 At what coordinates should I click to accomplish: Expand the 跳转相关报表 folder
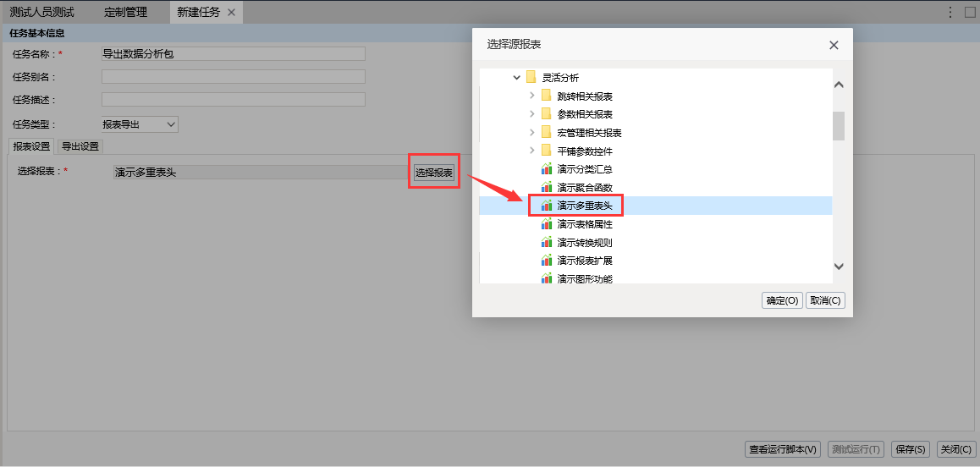tap(531, 96)
